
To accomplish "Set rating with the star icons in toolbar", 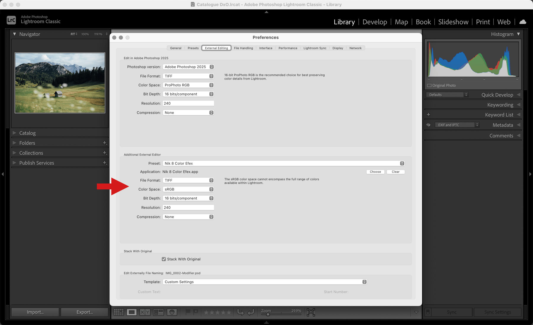I will pyautogui.click(x=218, y=312).
